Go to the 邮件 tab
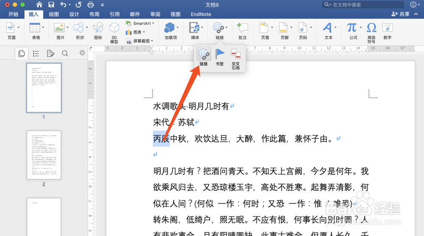The width and height of the screenshot is (424, 236). pos(135,14)
